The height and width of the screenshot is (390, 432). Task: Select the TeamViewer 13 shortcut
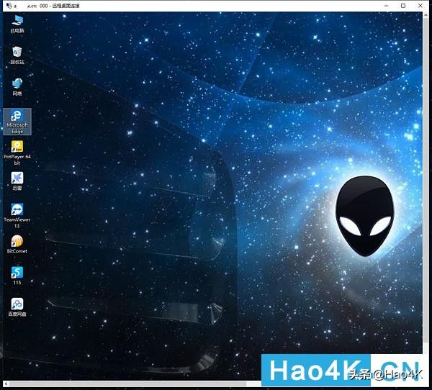(x=17, y=216)
